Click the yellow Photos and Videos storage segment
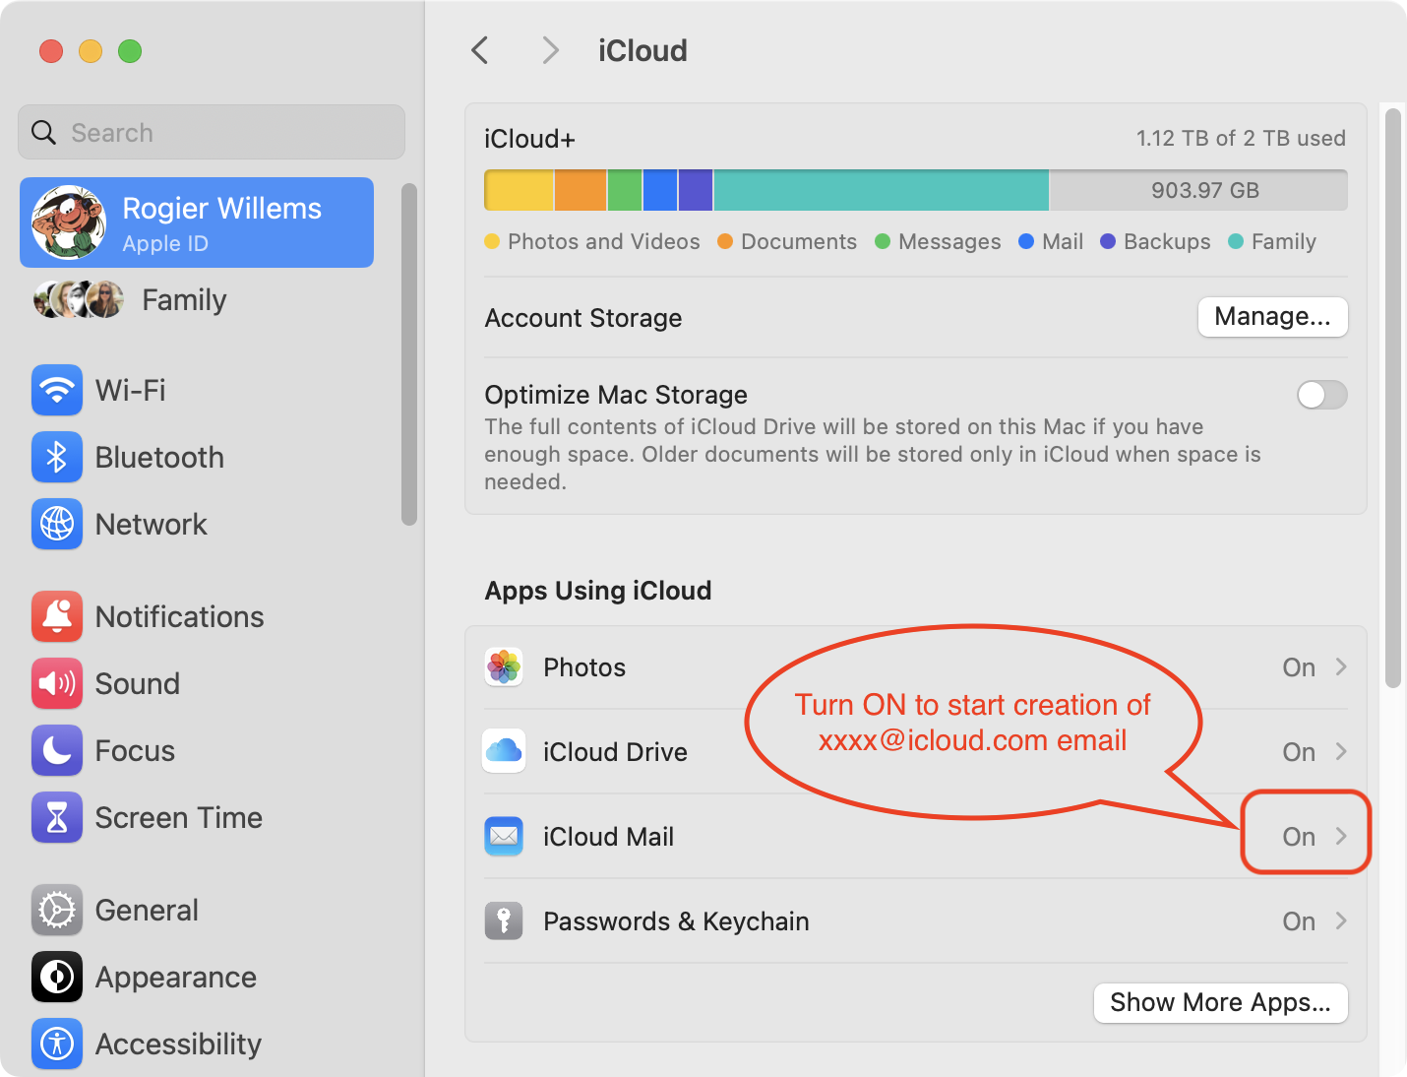 point(520,190)
